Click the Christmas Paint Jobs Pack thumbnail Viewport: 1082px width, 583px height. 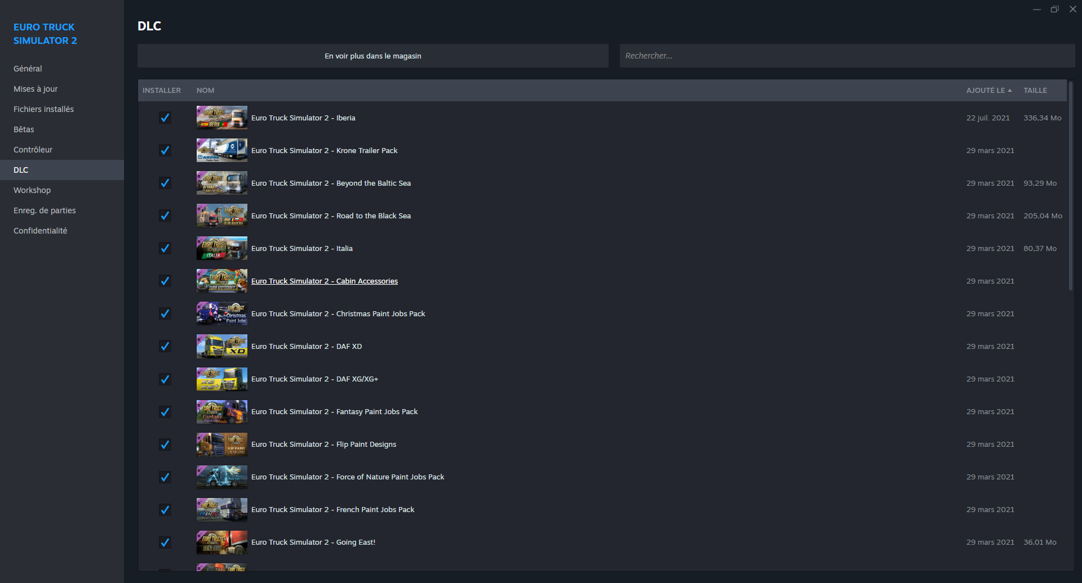point(221,313)
